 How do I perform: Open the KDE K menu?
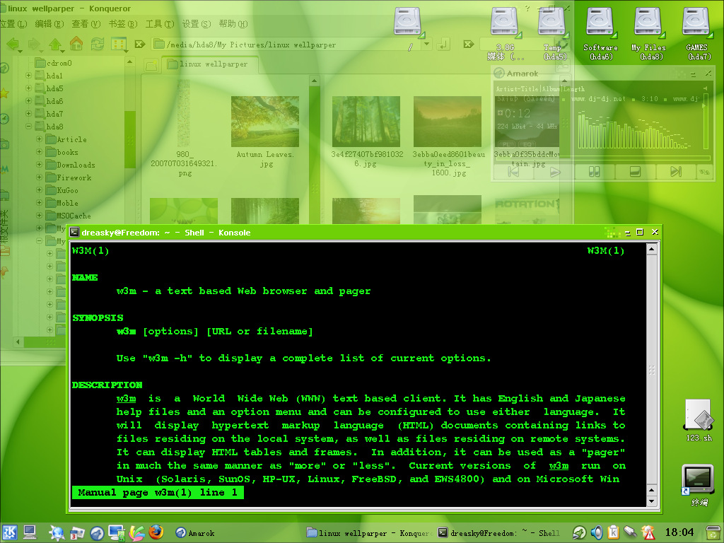click(x=10, y=533)
